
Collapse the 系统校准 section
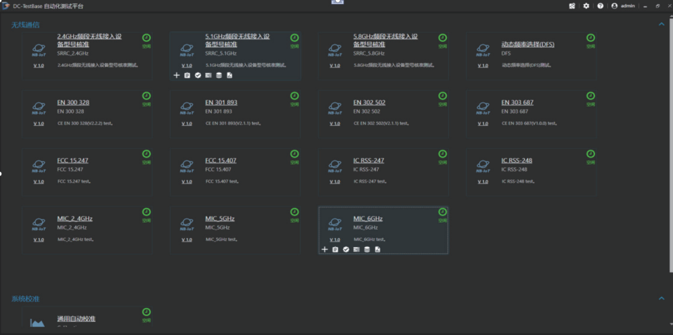[661, 298]
